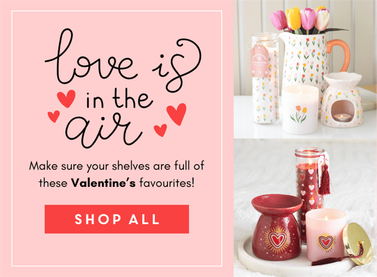Click the bold Valentine's text
This screenshot has height=277, width=377.
click(103, 183)
